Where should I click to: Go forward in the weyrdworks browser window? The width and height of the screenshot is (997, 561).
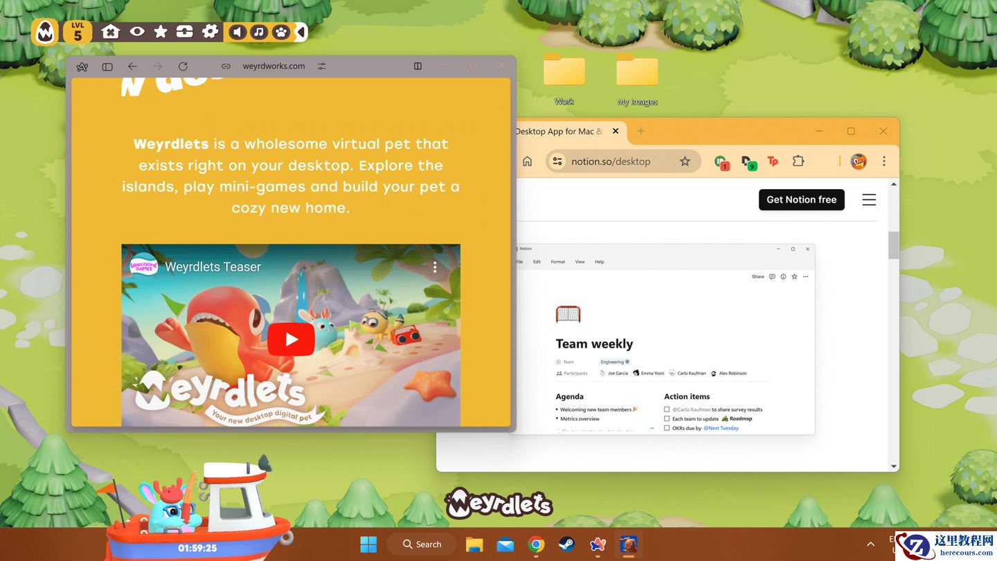pos(158,66)
